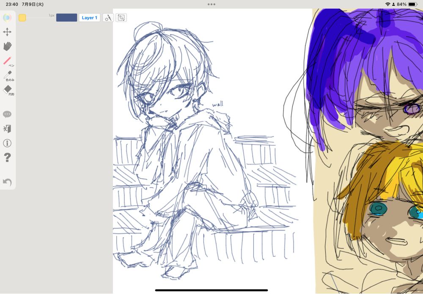Tap the Wi-Fi status icon
The width and height of the screenshot is (423, 294).
point(388,4)
